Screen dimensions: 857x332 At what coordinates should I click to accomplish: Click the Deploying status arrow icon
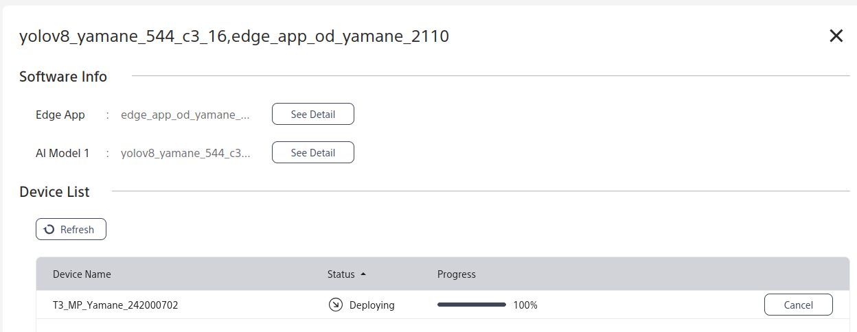click(x=335, y=305)
